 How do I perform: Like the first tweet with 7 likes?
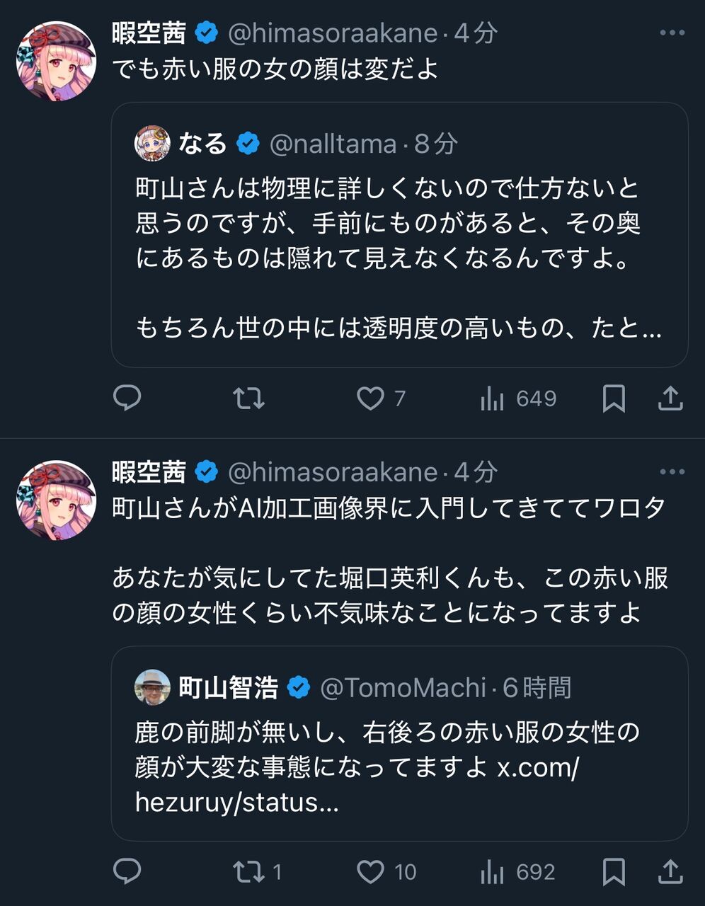tap(370, 398)
